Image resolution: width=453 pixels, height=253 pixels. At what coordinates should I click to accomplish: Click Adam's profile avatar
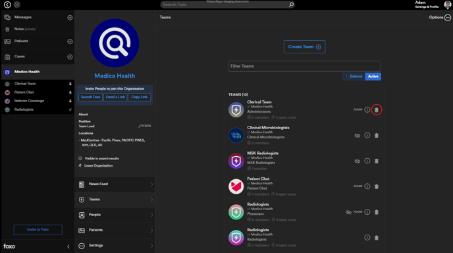448,5
